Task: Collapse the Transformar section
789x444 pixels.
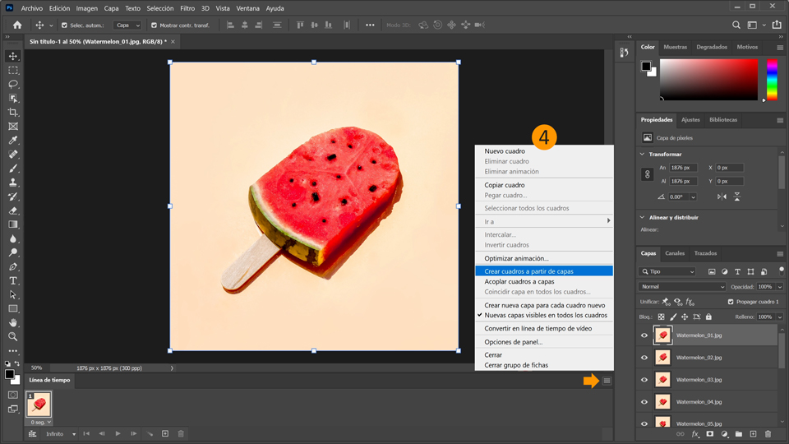Action: [x=643, y=155]
